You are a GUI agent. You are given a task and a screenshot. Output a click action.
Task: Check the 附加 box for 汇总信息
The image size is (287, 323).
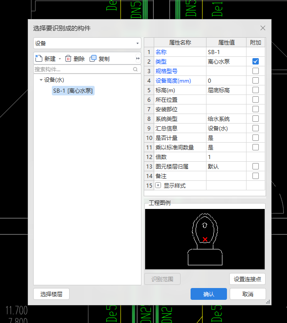[x=256, y=128]
